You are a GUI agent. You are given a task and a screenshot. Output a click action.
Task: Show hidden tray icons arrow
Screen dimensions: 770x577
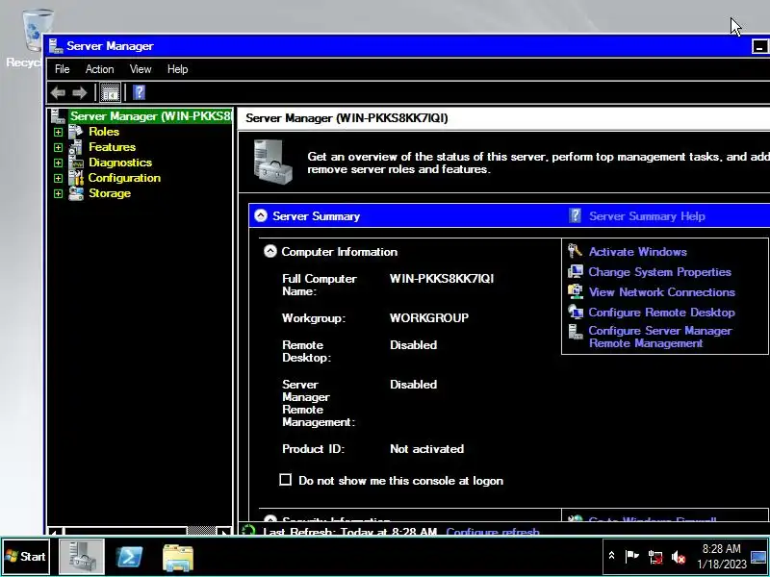click(x=611, y=556)
